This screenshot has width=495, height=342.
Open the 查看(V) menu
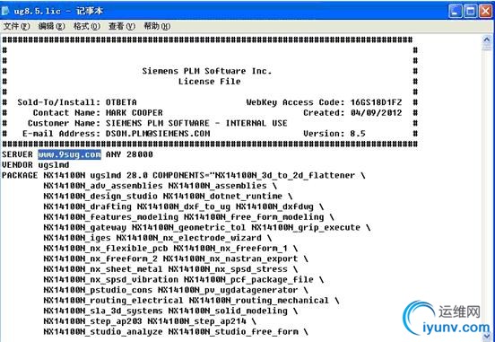point(122,26)
